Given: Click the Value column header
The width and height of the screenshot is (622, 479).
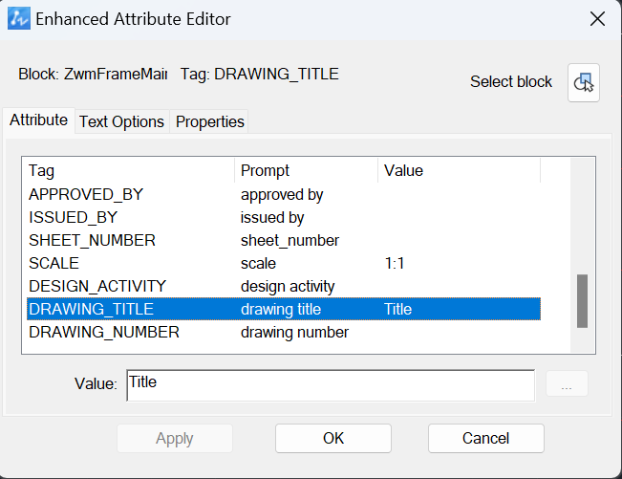Looking at the screenshot, I should pyautogui.click(x=459, y=170).
